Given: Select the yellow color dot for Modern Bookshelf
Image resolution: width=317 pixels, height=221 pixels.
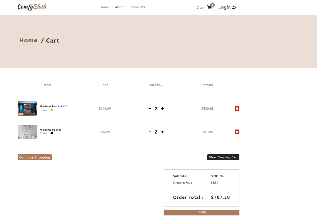Looking at the screenshot, I should [51, 110].
